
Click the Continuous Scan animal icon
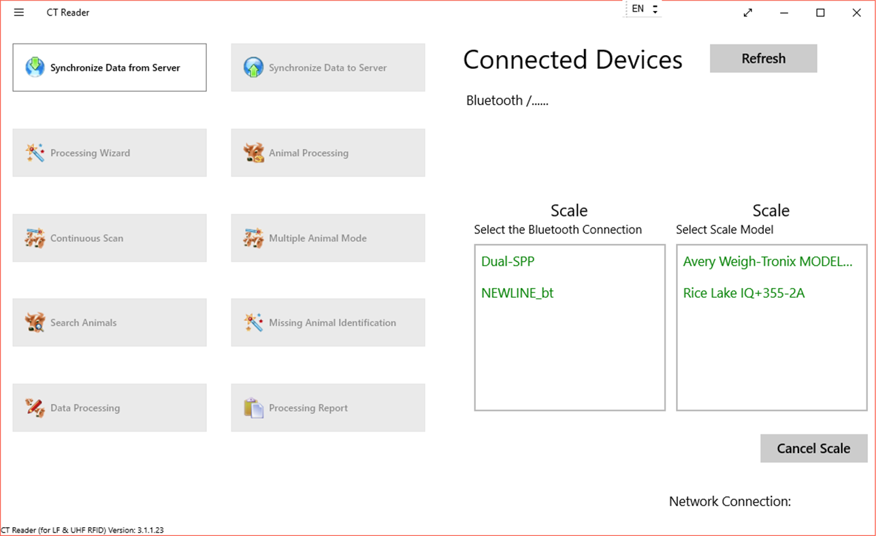point(34,238)
